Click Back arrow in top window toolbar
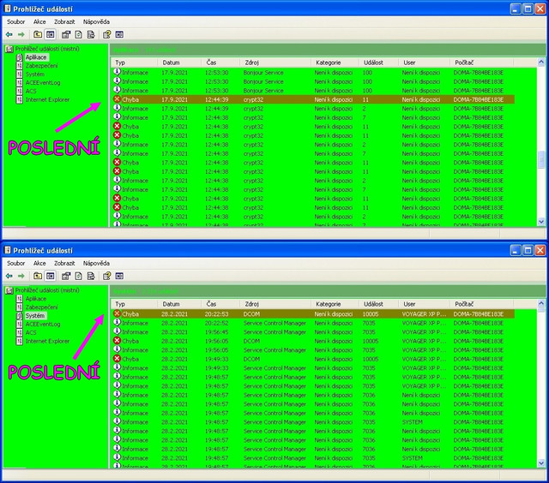 [x=9, y=34]
